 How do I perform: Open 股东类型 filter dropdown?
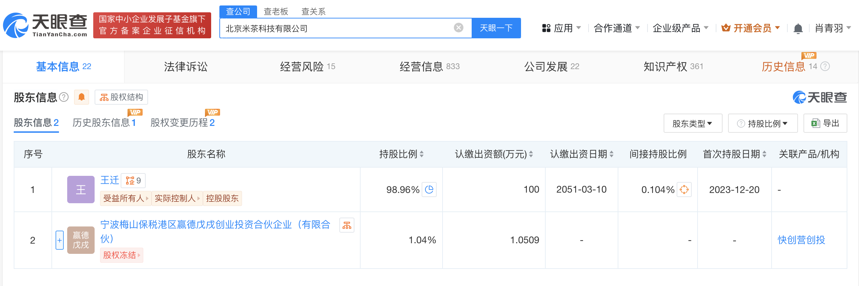[x=693, y=123]
